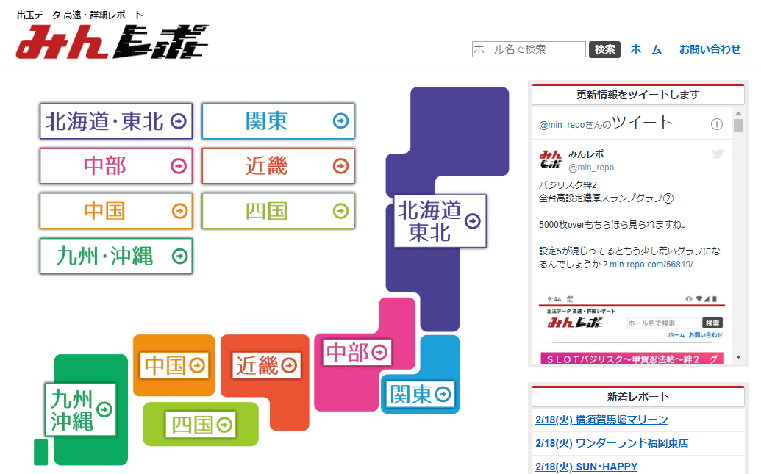Viewport: 761px width, 474px height.
Task: Click the arrow icon on map 九州 沖縄 label
Action: [104, 410]
